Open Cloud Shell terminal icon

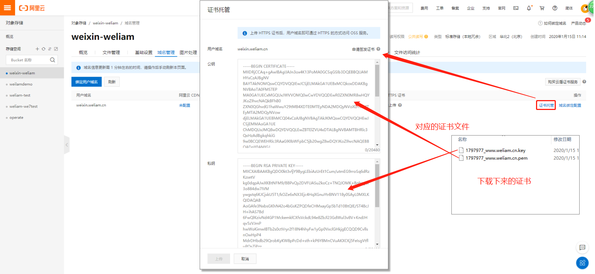[x=516, y=8]
